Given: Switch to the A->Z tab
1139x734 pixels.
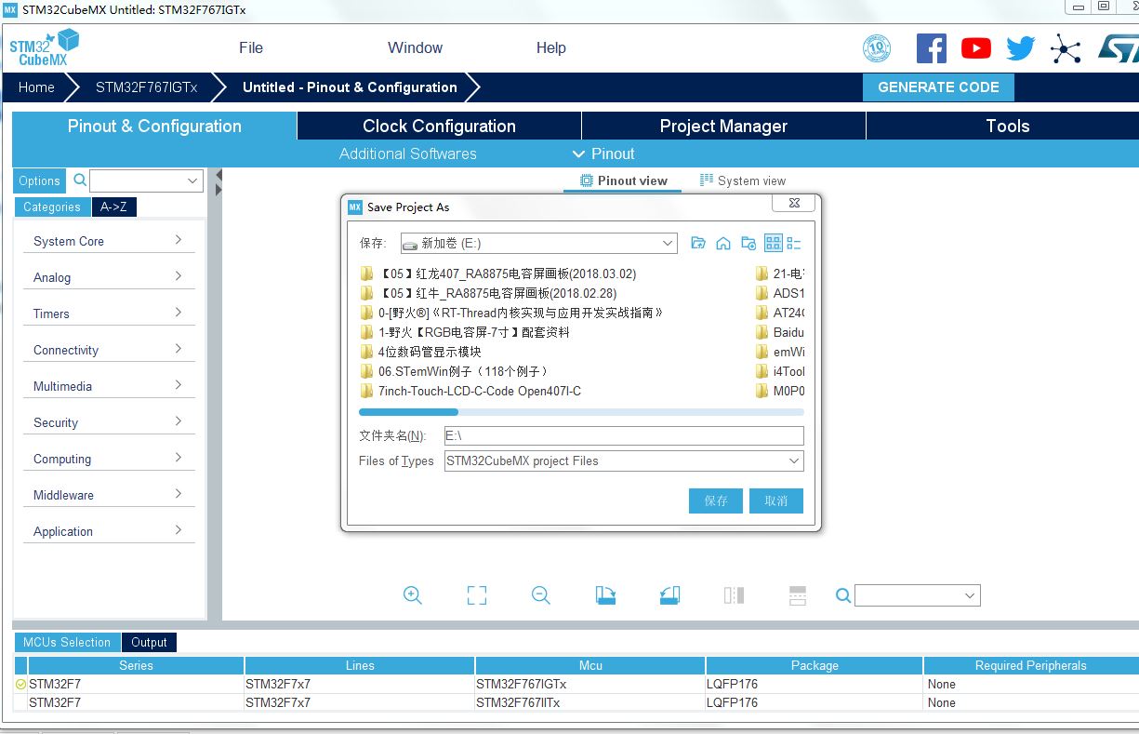Looking at the screenshot, I should 114,207.
